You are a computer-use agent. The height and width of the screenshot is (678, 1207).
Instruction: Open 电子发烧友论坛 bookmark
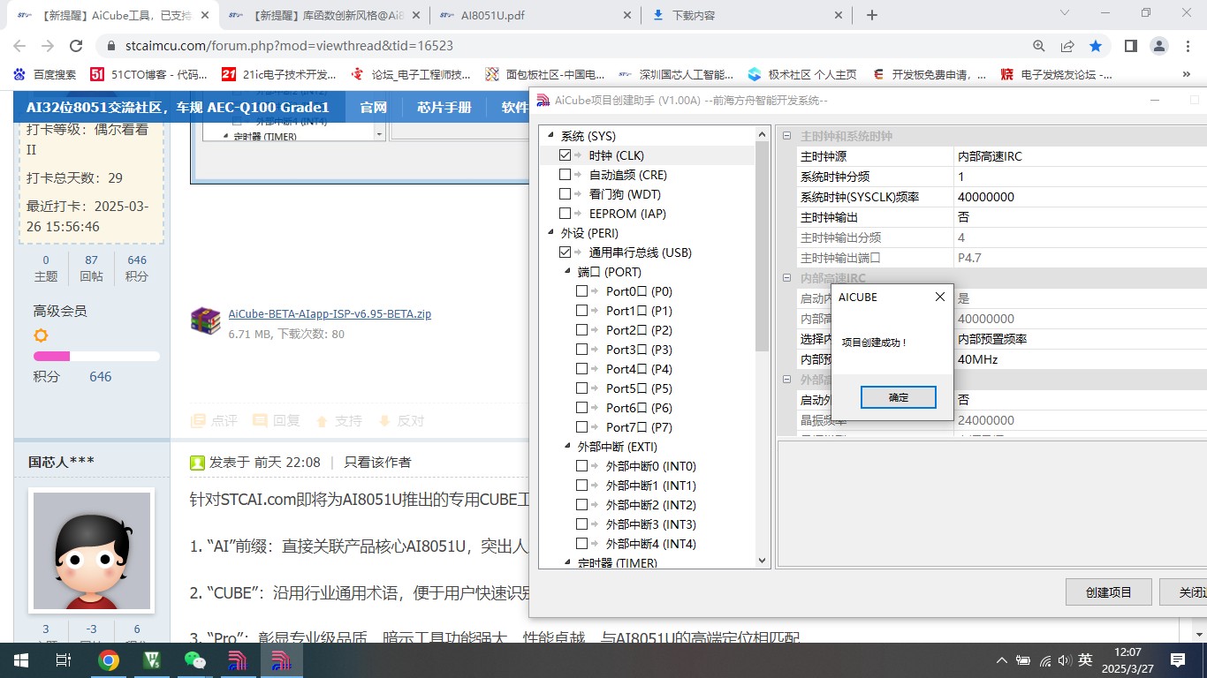click(x=1057, y=74)
